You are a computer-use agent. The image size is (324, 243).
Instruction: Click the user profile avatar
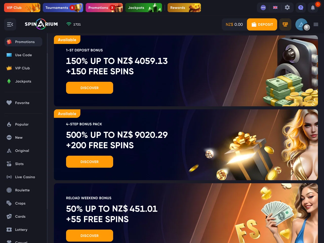(x=302, y=25)
